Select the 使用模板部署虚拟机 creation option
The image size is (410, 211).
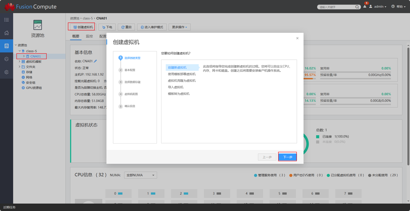(x=182, y=74)
